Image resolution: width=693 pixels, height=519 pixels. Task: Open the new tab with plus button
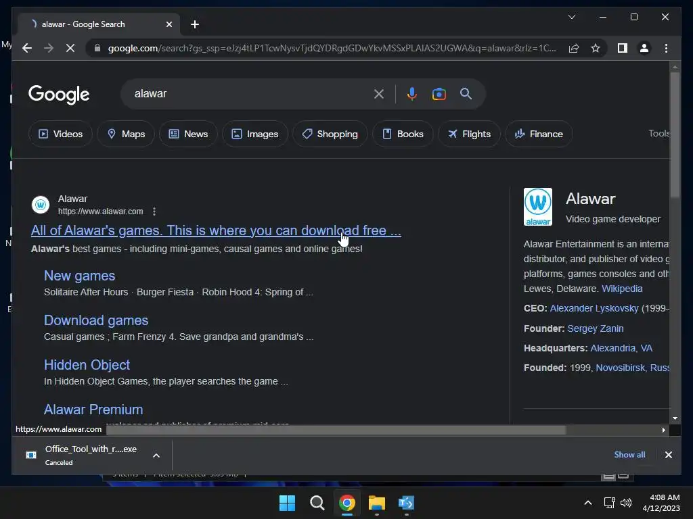[x=195, y=24]
